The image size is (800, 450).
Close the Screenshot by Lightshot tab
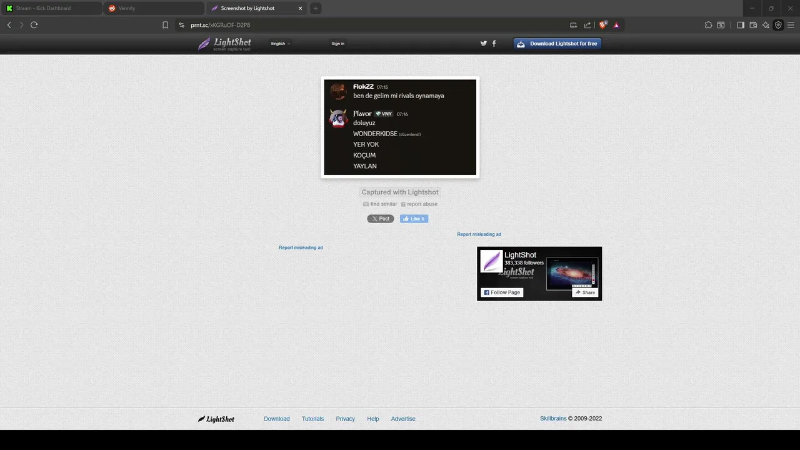[x=301, y=8]
